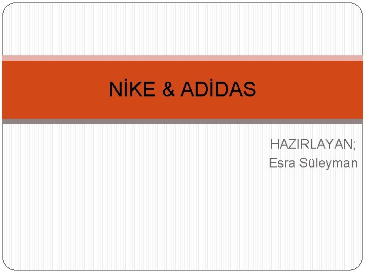The height and width of the screenshot is (274, 365).
Task: Click the first name Esra
Action: 282,163
